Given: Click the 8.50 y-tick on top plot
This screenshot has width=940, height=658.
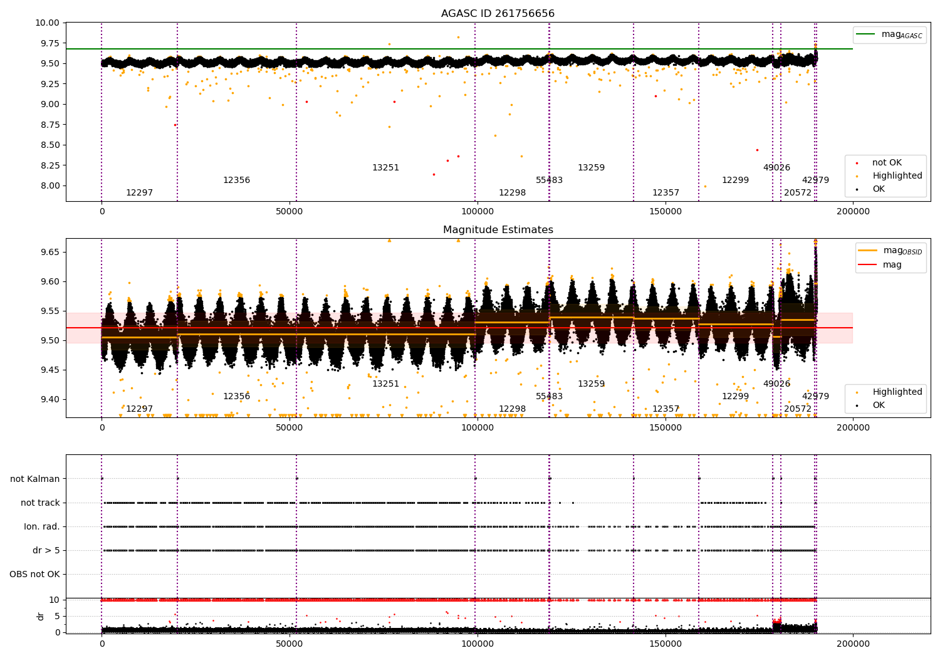Looking at the screenshot, I should point(50,145).
